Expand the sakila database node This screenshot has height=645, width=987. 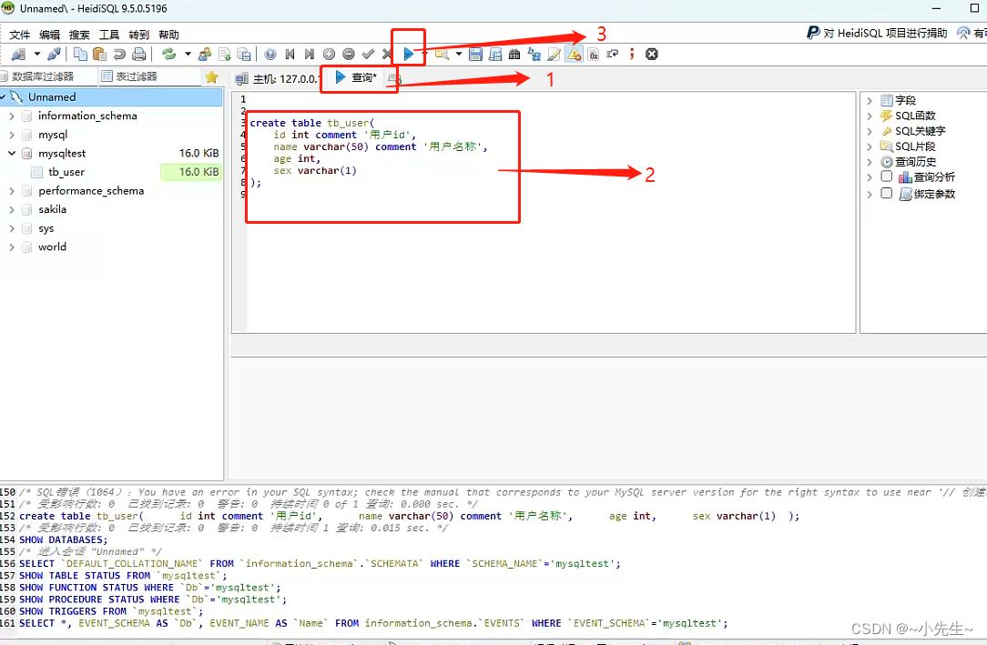[x=11, y=210]
